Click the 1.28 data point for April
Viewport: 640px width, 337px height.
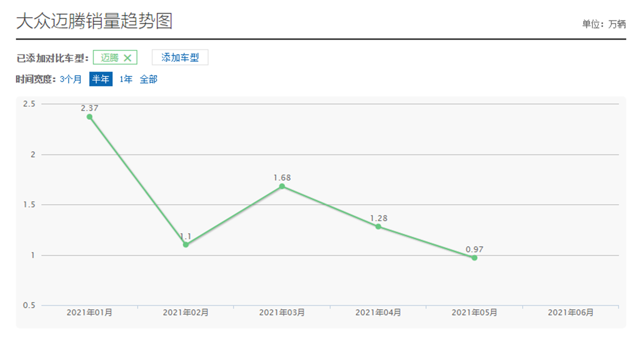[x=378, y=226]
